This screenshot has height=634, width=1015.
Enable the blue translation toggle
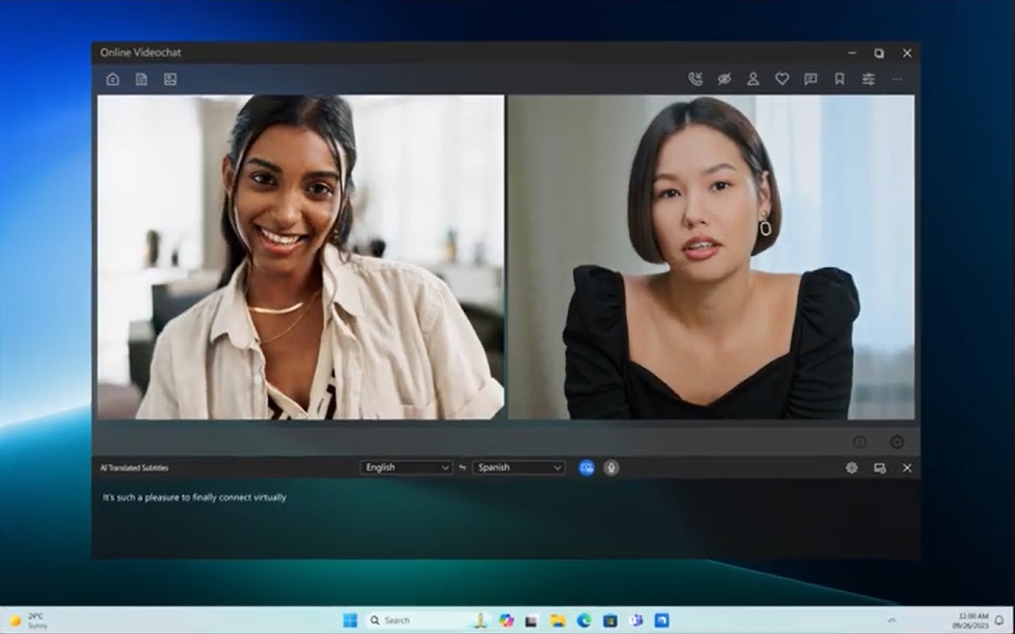tap(586, 468)
